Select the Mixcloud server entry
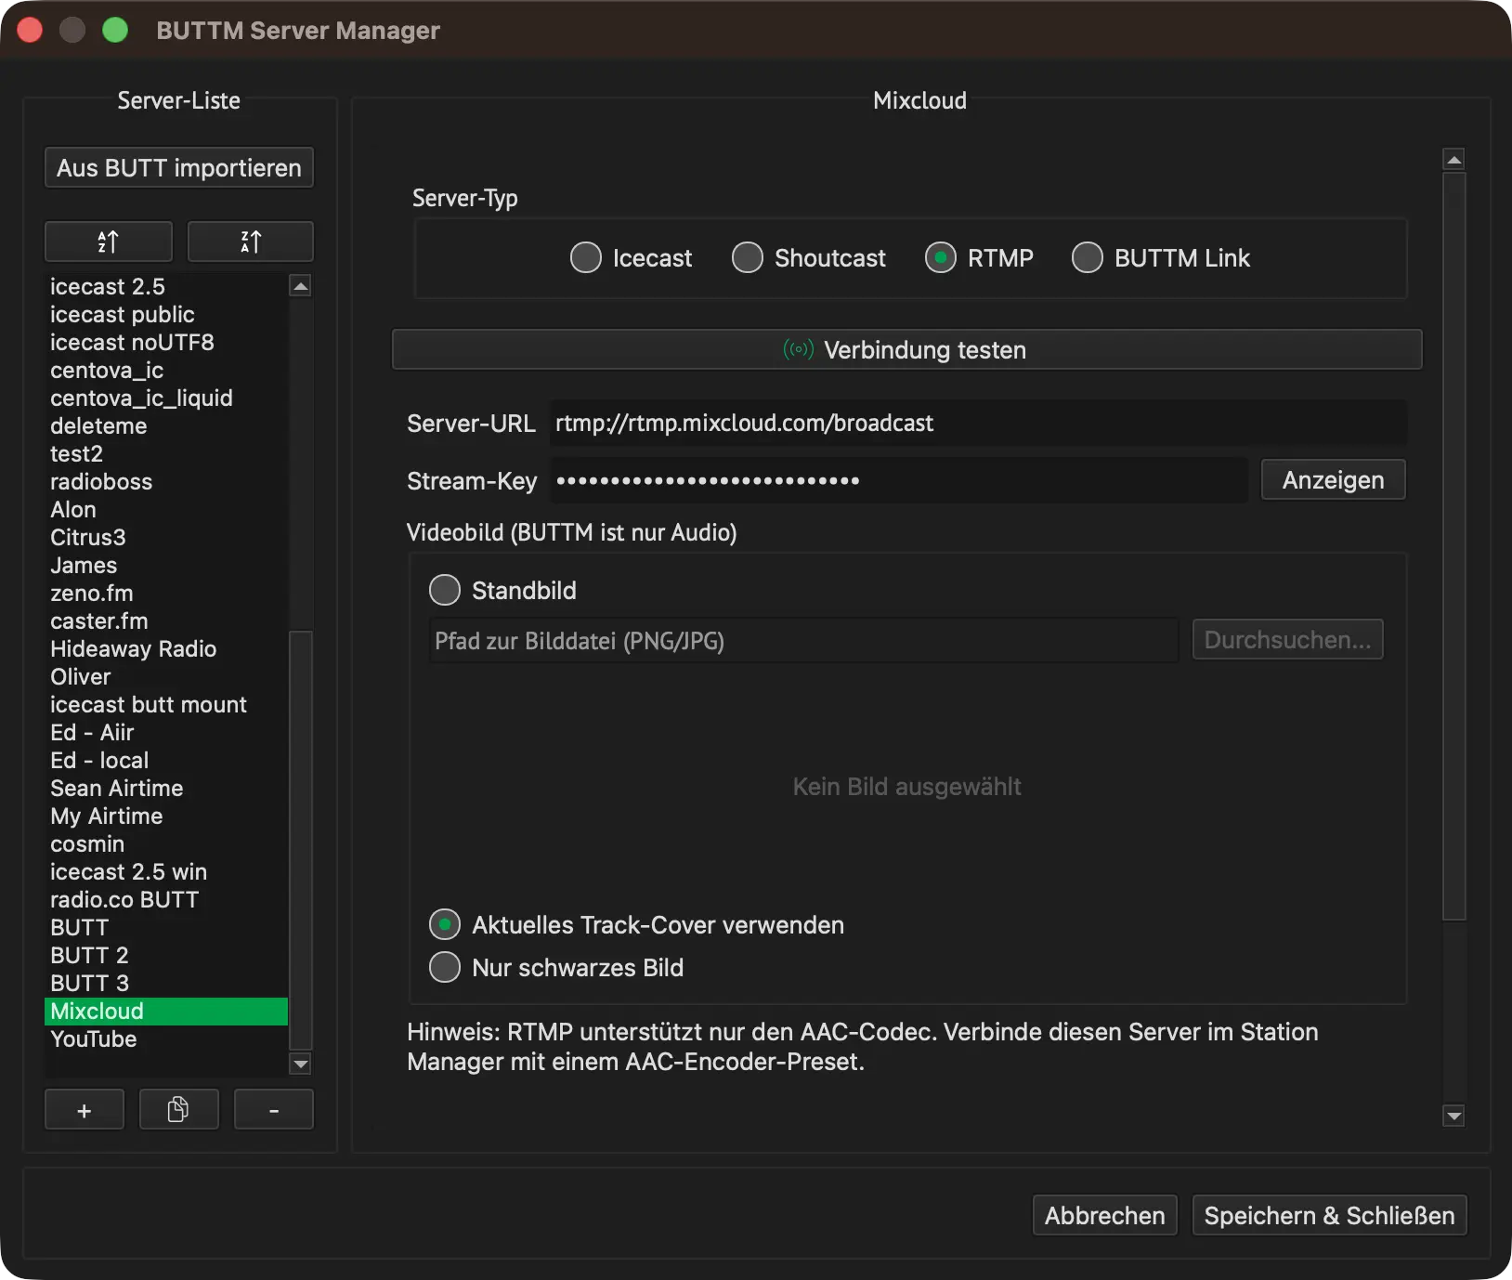Viewport: 1512px width, 1280px height. click(x=166, y=1012)
